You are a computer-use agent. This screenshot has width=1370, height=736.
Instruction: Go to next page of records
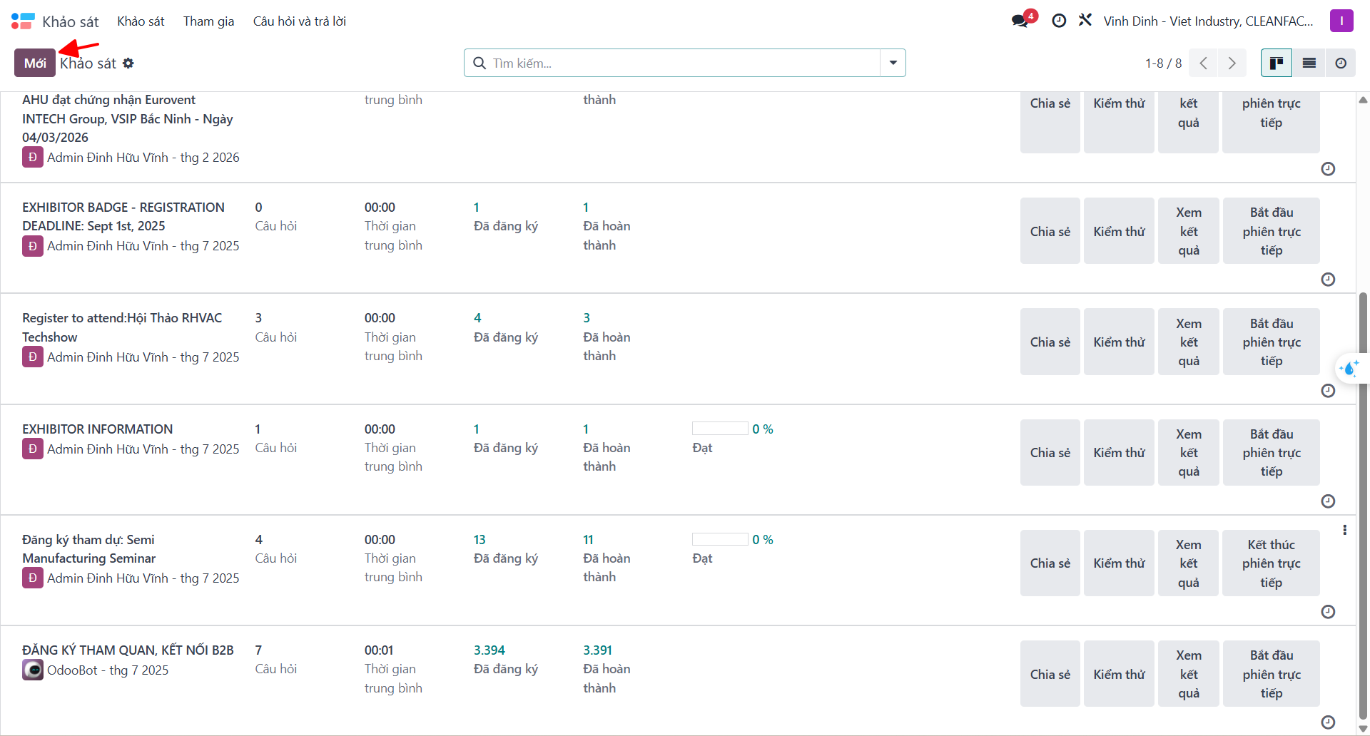(1232, 63)
